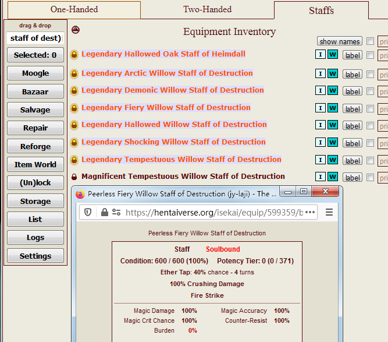Open the Settings panel

pyautogui.click(x=35, y=256)
